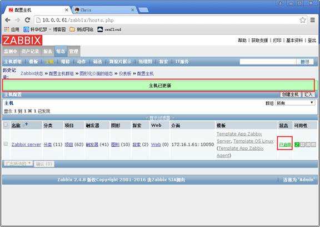Open the 汇出所选的 bulk action dropdown
The height and width of the screenshot is (227, 320).
[18, 164]
